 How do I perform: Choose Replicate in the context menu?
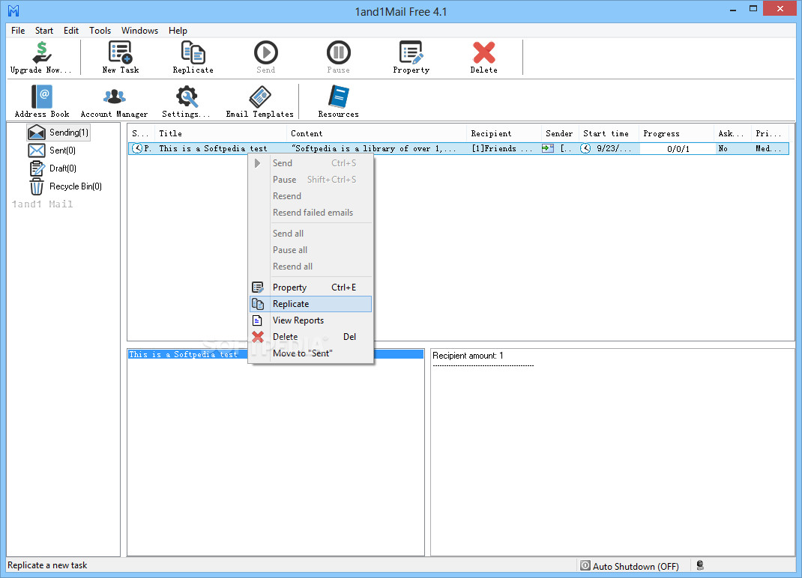[310, 304]
